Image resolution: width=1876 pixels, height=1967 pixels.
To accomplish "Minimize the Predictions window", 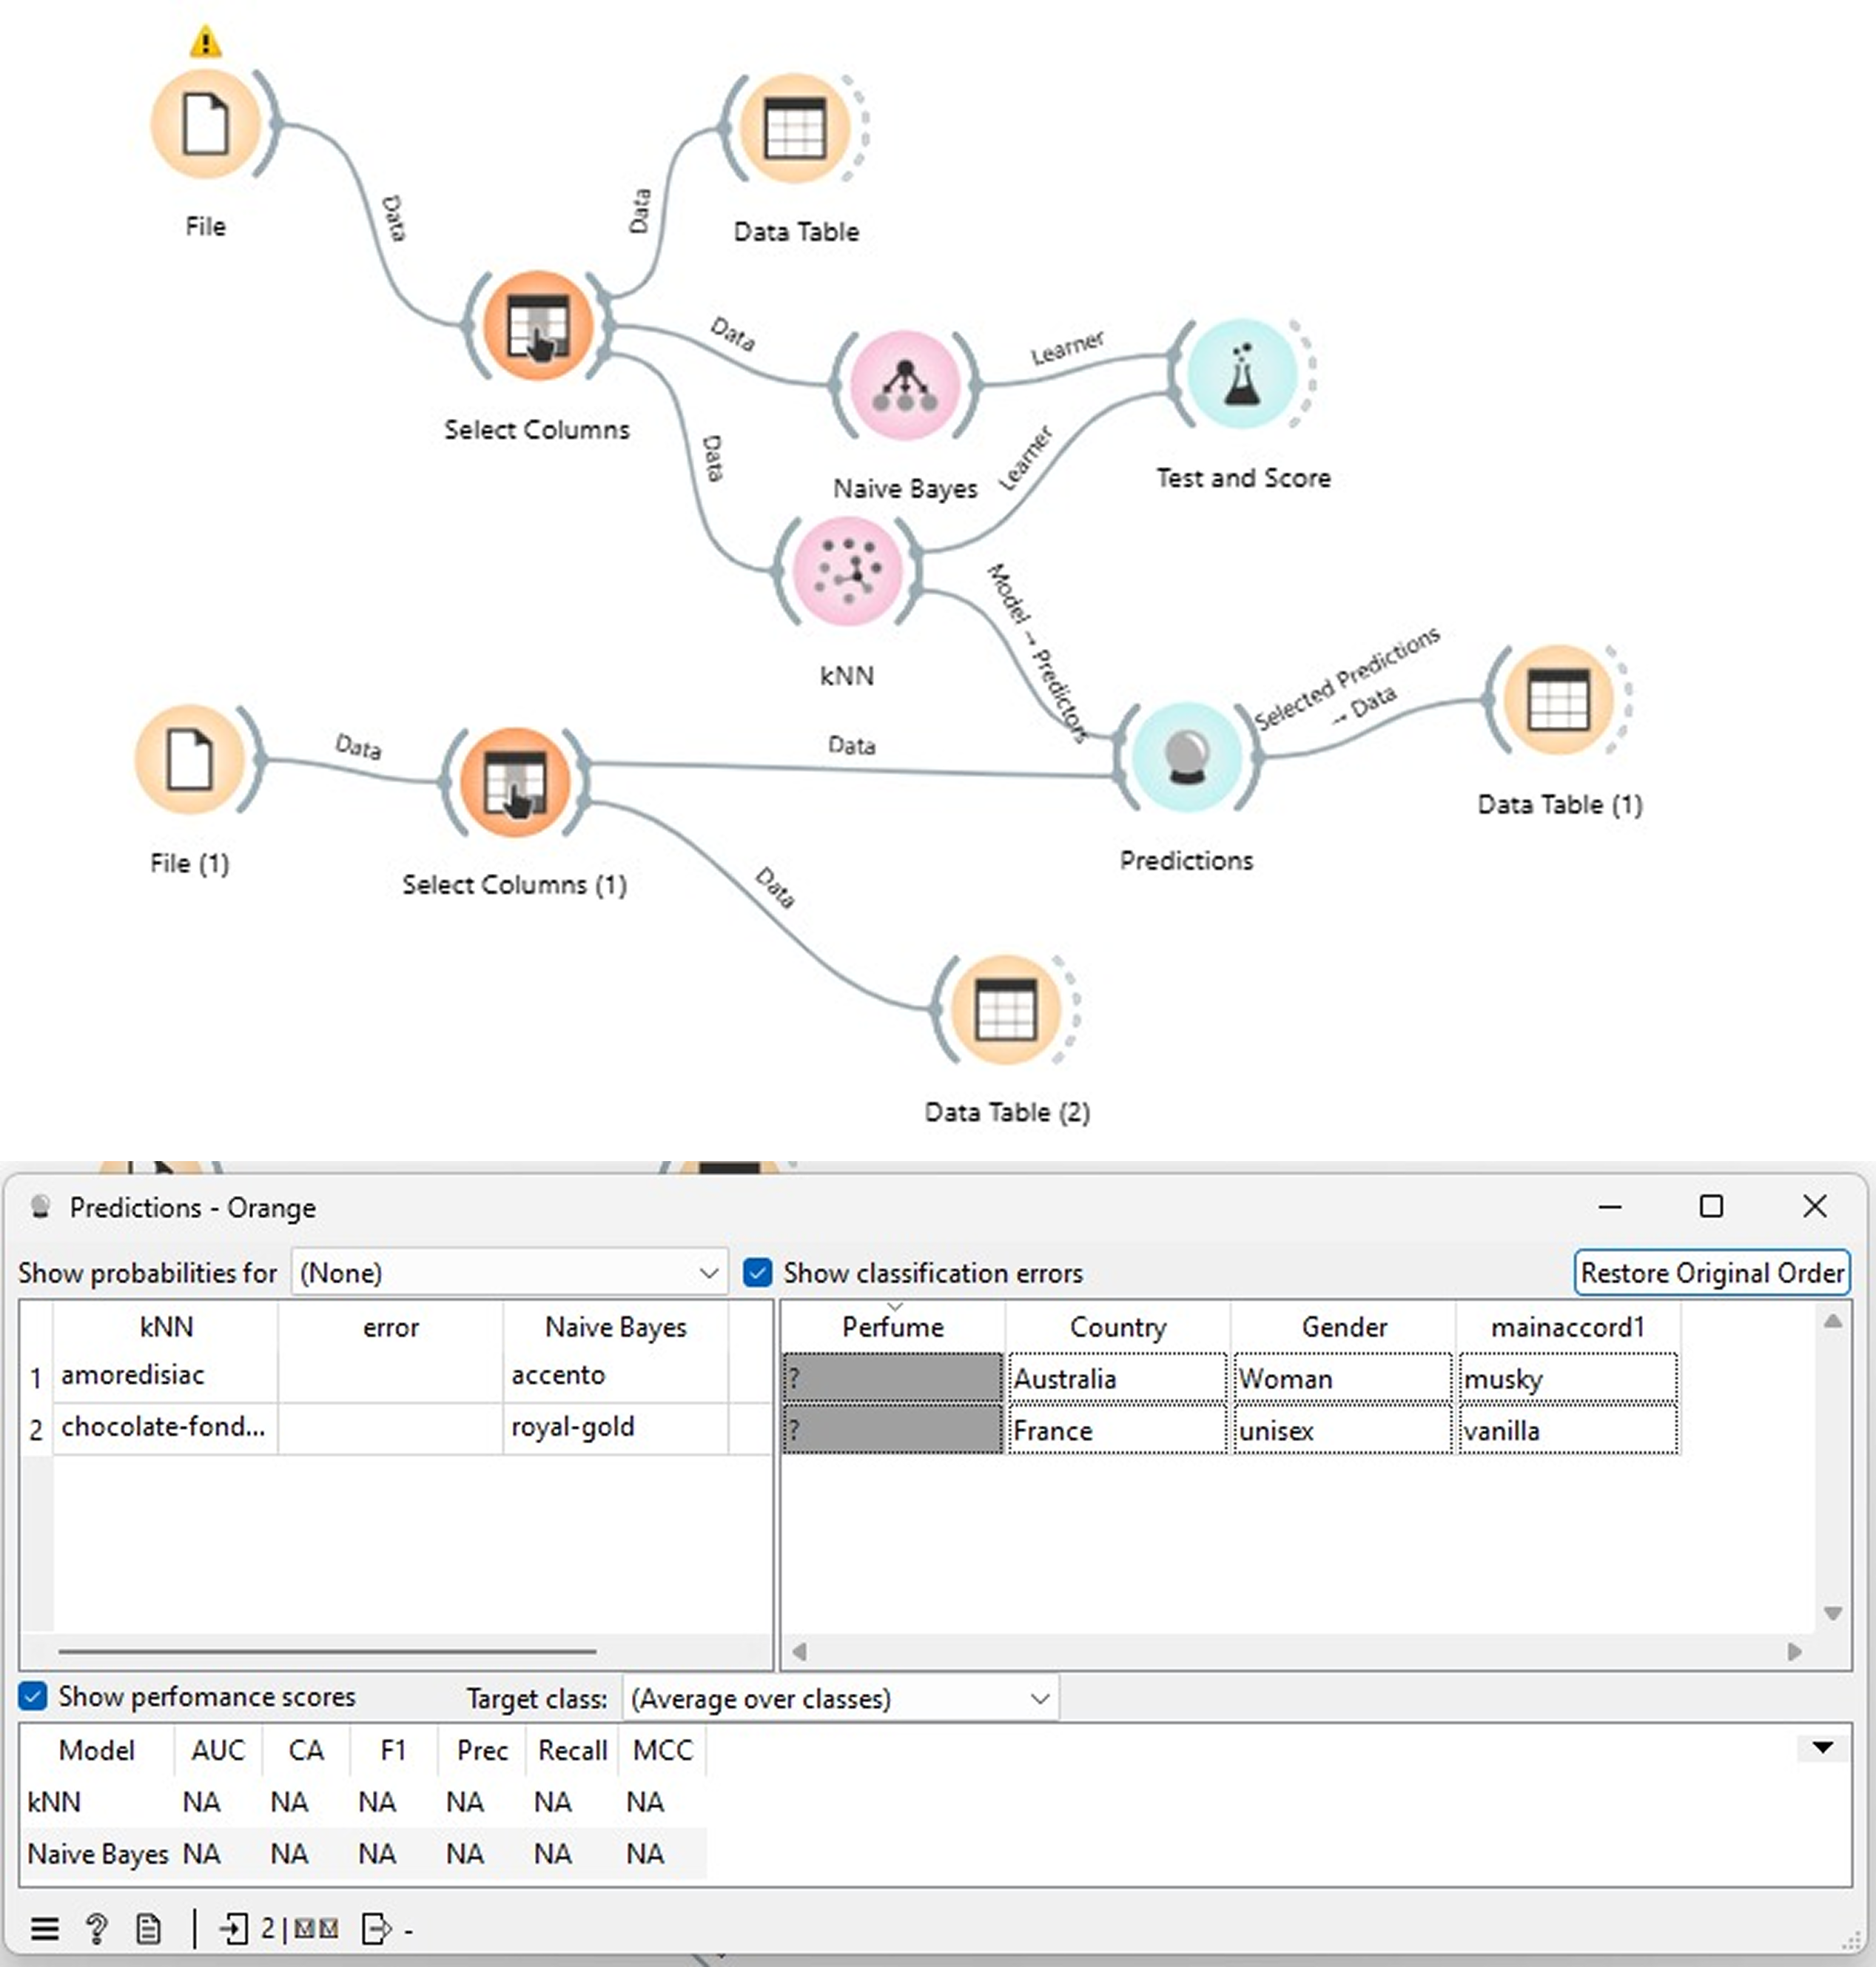I will point(1610,1206).
